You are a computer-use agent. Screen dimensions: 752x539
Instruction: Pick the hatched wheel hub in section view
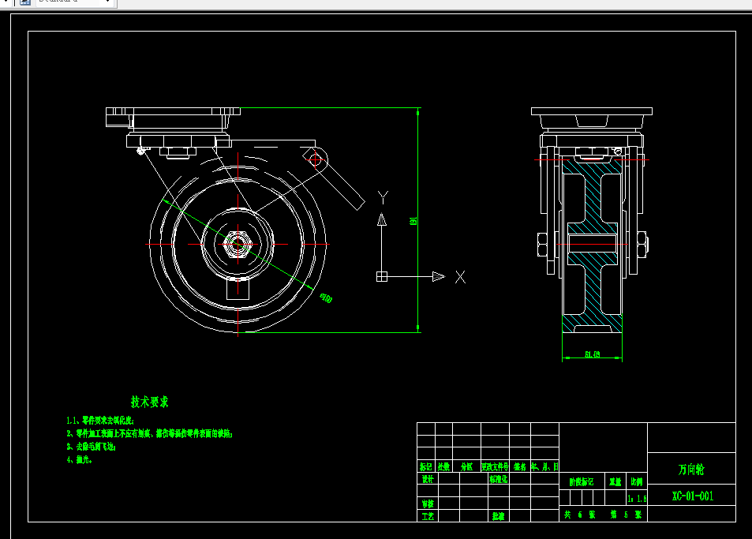[593, 245]
